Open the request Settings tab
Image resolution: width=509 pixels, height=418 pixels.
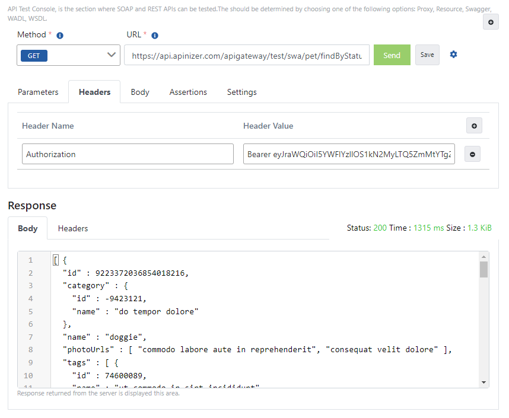(241, 92)
